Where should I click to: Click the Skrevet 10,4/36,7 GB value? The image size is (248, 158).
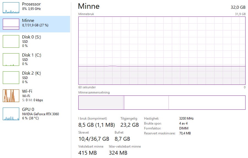click(94, 139)
